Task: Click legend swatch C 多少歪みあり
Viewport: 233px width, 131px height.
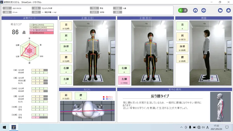Action: point(42,30)
